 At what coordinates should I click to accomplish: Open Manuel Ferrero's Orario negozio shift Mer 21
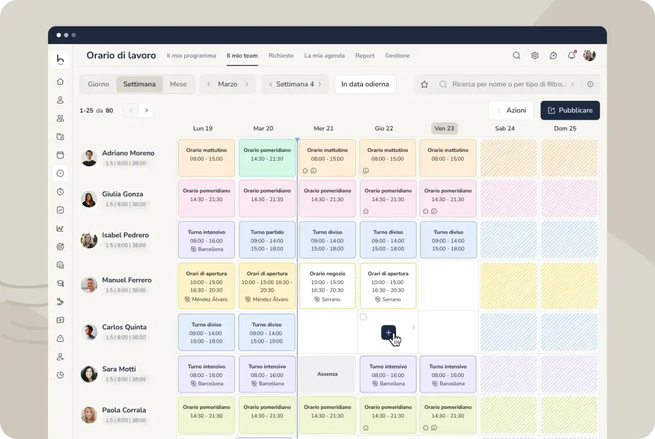pos(327,286)
